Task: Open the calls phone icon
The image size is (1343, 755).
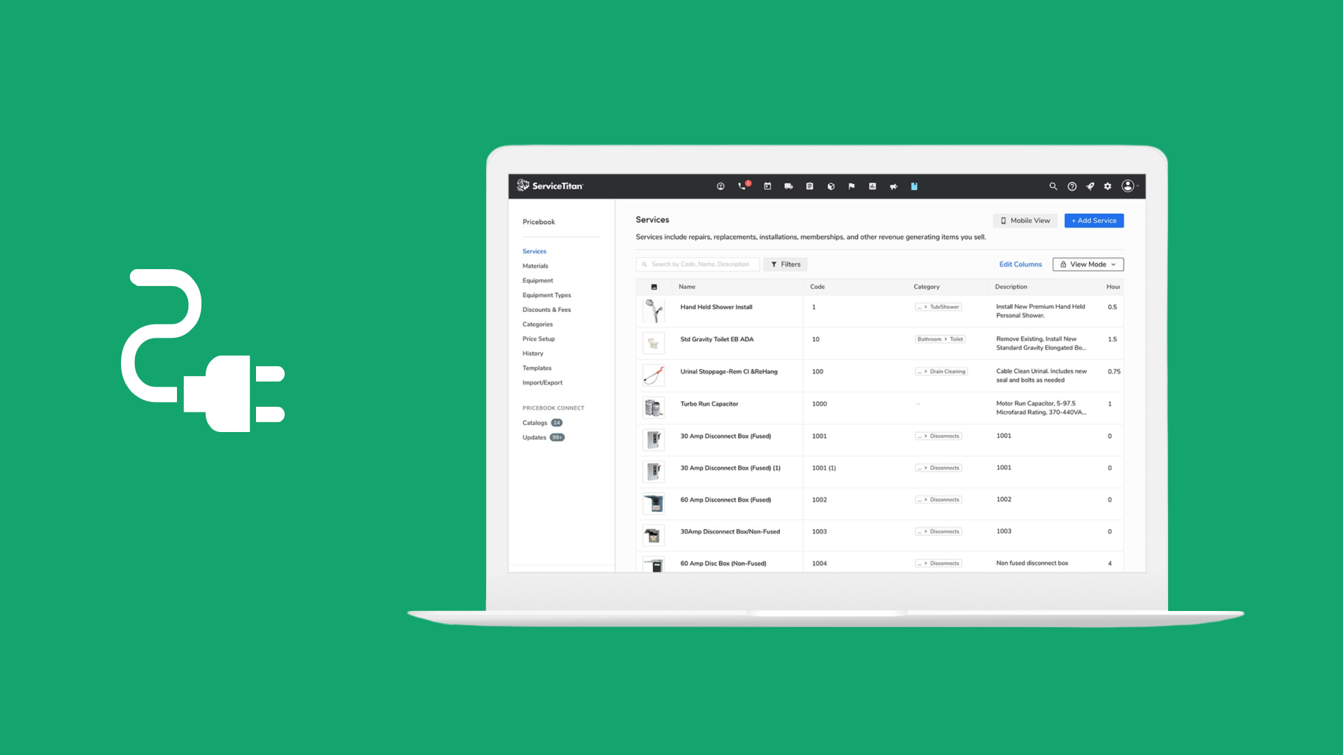Action: coord(742,187)
